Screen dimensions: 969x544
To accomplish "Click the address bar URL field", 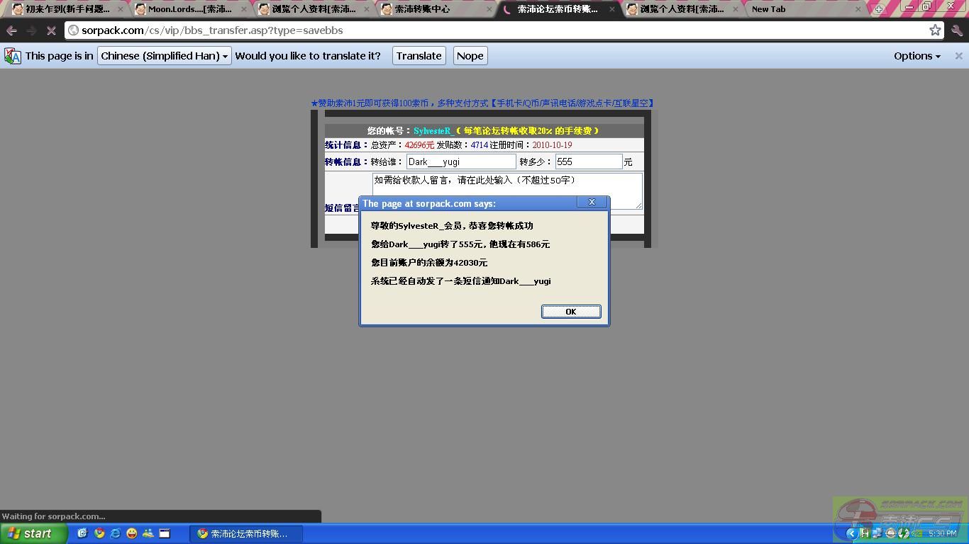I will click(497, 30).
